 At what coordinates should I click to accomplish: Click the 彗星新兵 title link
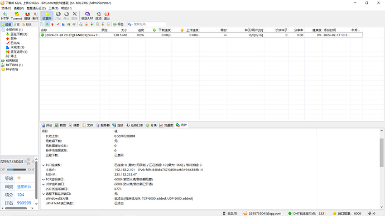24,186
